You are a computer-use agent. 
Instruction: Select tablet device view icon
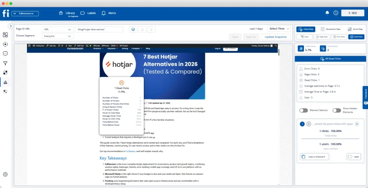(142, 29)
